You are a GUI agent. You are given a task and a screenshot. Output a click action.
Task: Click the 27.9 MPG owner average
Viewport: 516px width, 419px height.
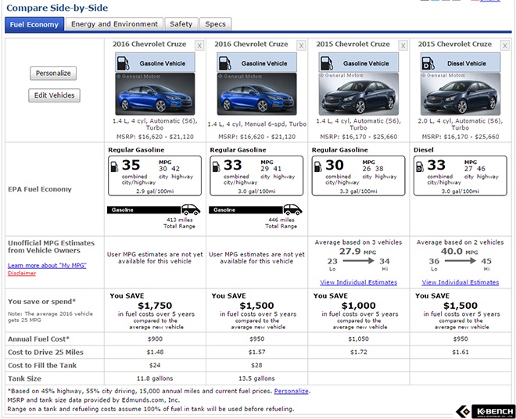coord(358,252)
